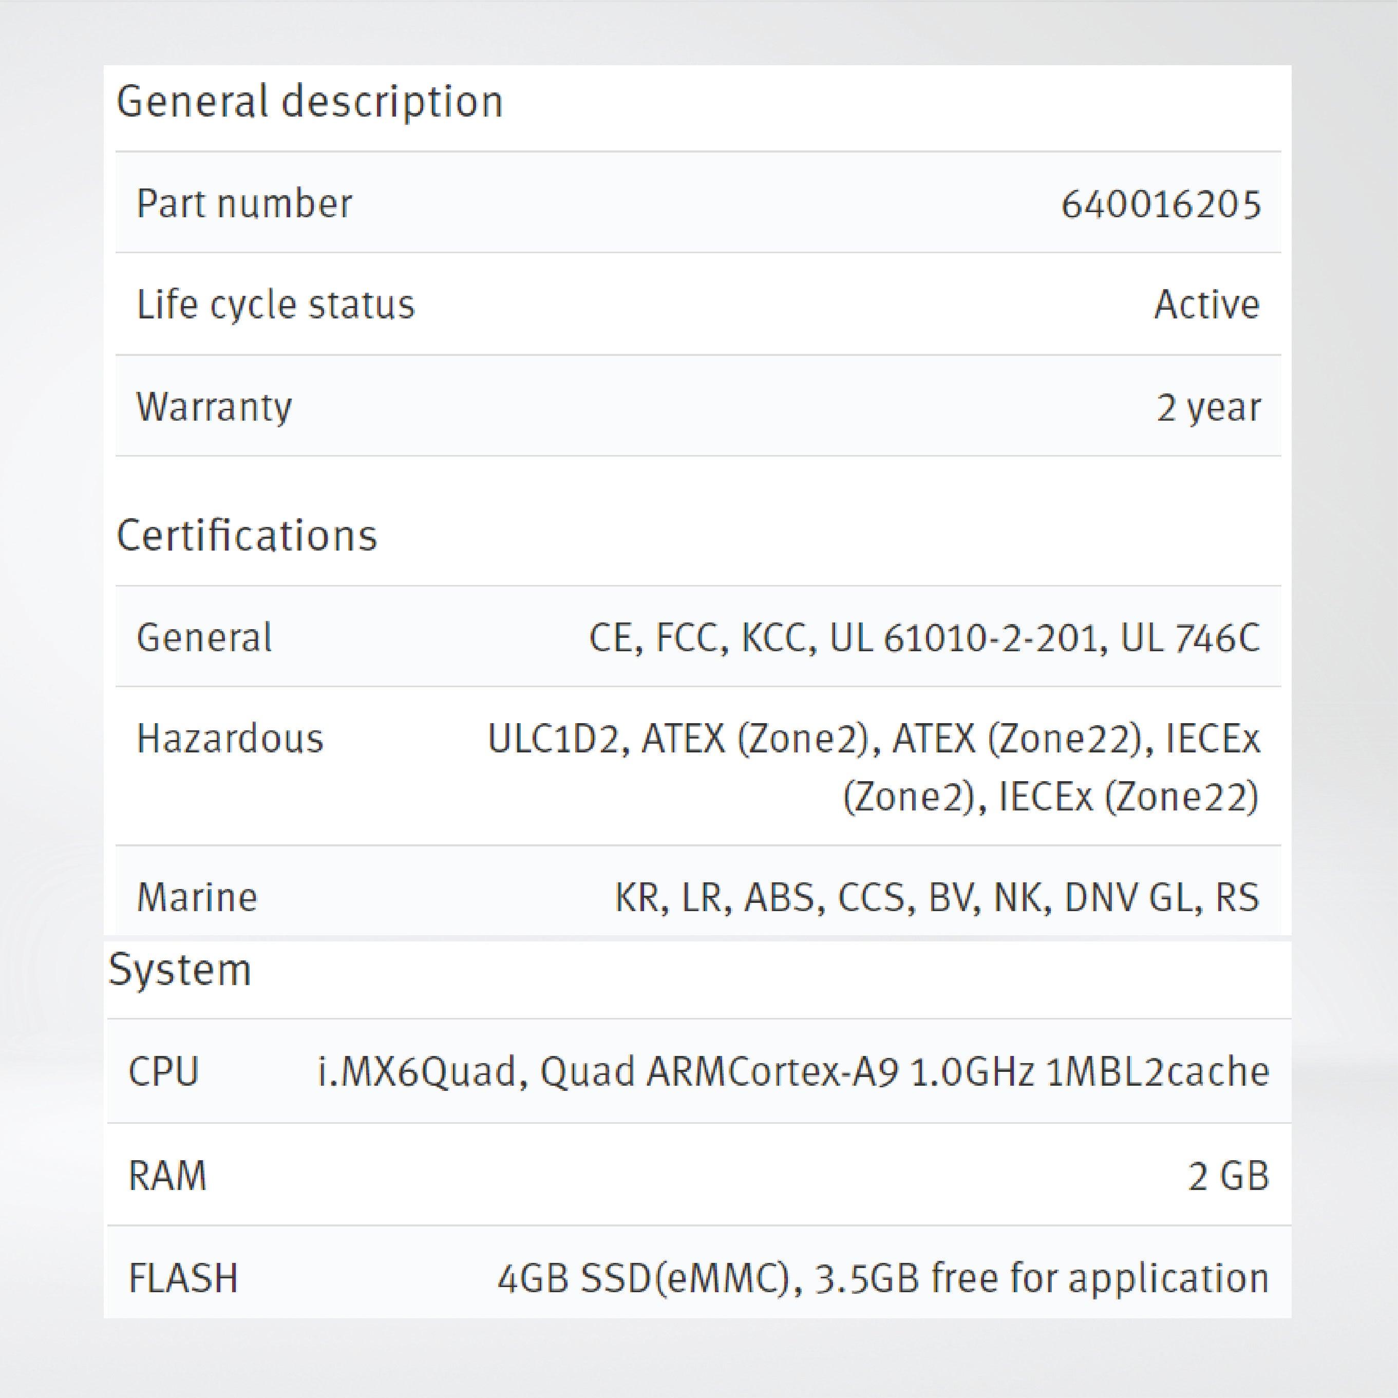Click the System section heading
The height and width of the screenshot is (1398, 1398).
pyautogui.click(x=179, y=970)
